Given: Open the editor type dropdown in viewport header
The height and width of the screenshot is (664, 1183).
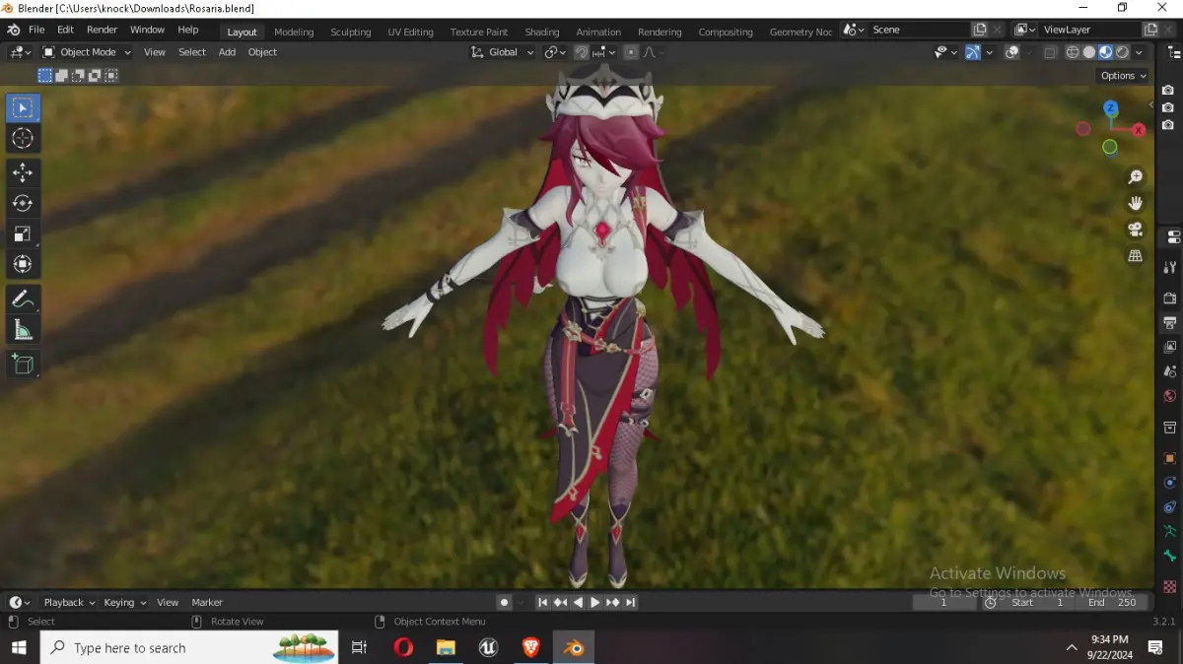Looking at the screenshot, I should coord(21,52).
